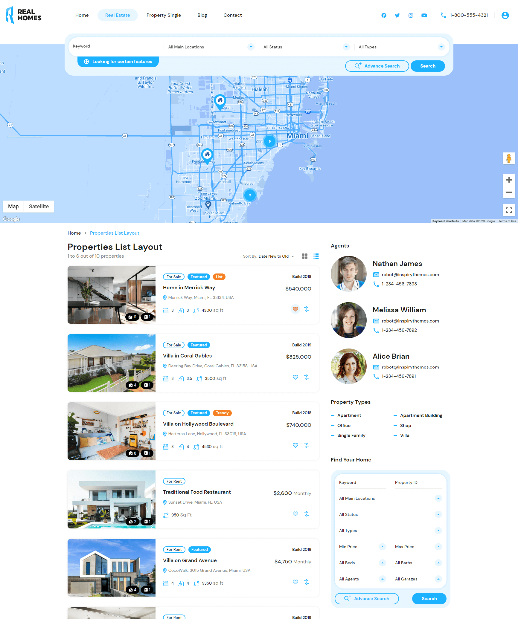Click Nathan James email envelope icon
The height and width of the screenshot is (619, 518).
pos(376,275)
